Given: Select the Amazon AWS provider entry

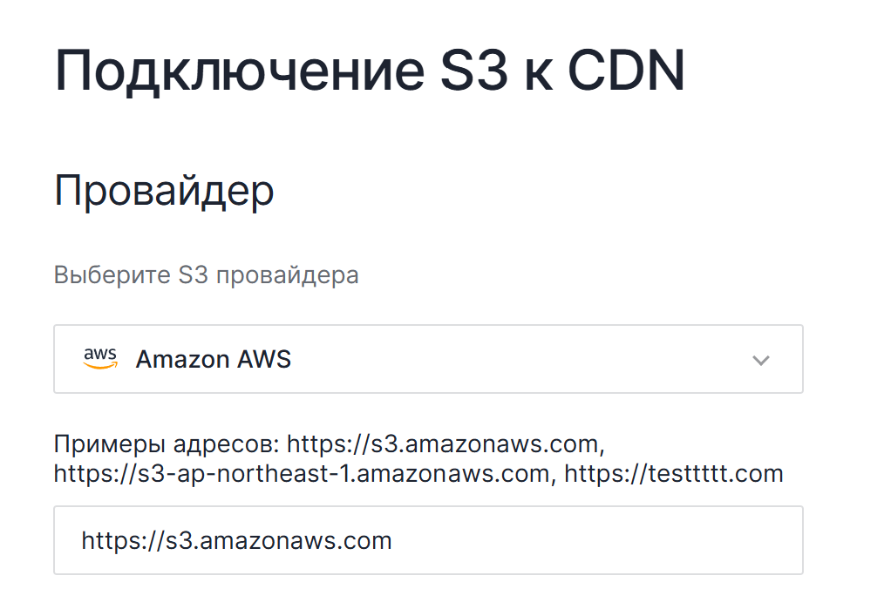Looking at the screenshot, I should click(213, 359).
